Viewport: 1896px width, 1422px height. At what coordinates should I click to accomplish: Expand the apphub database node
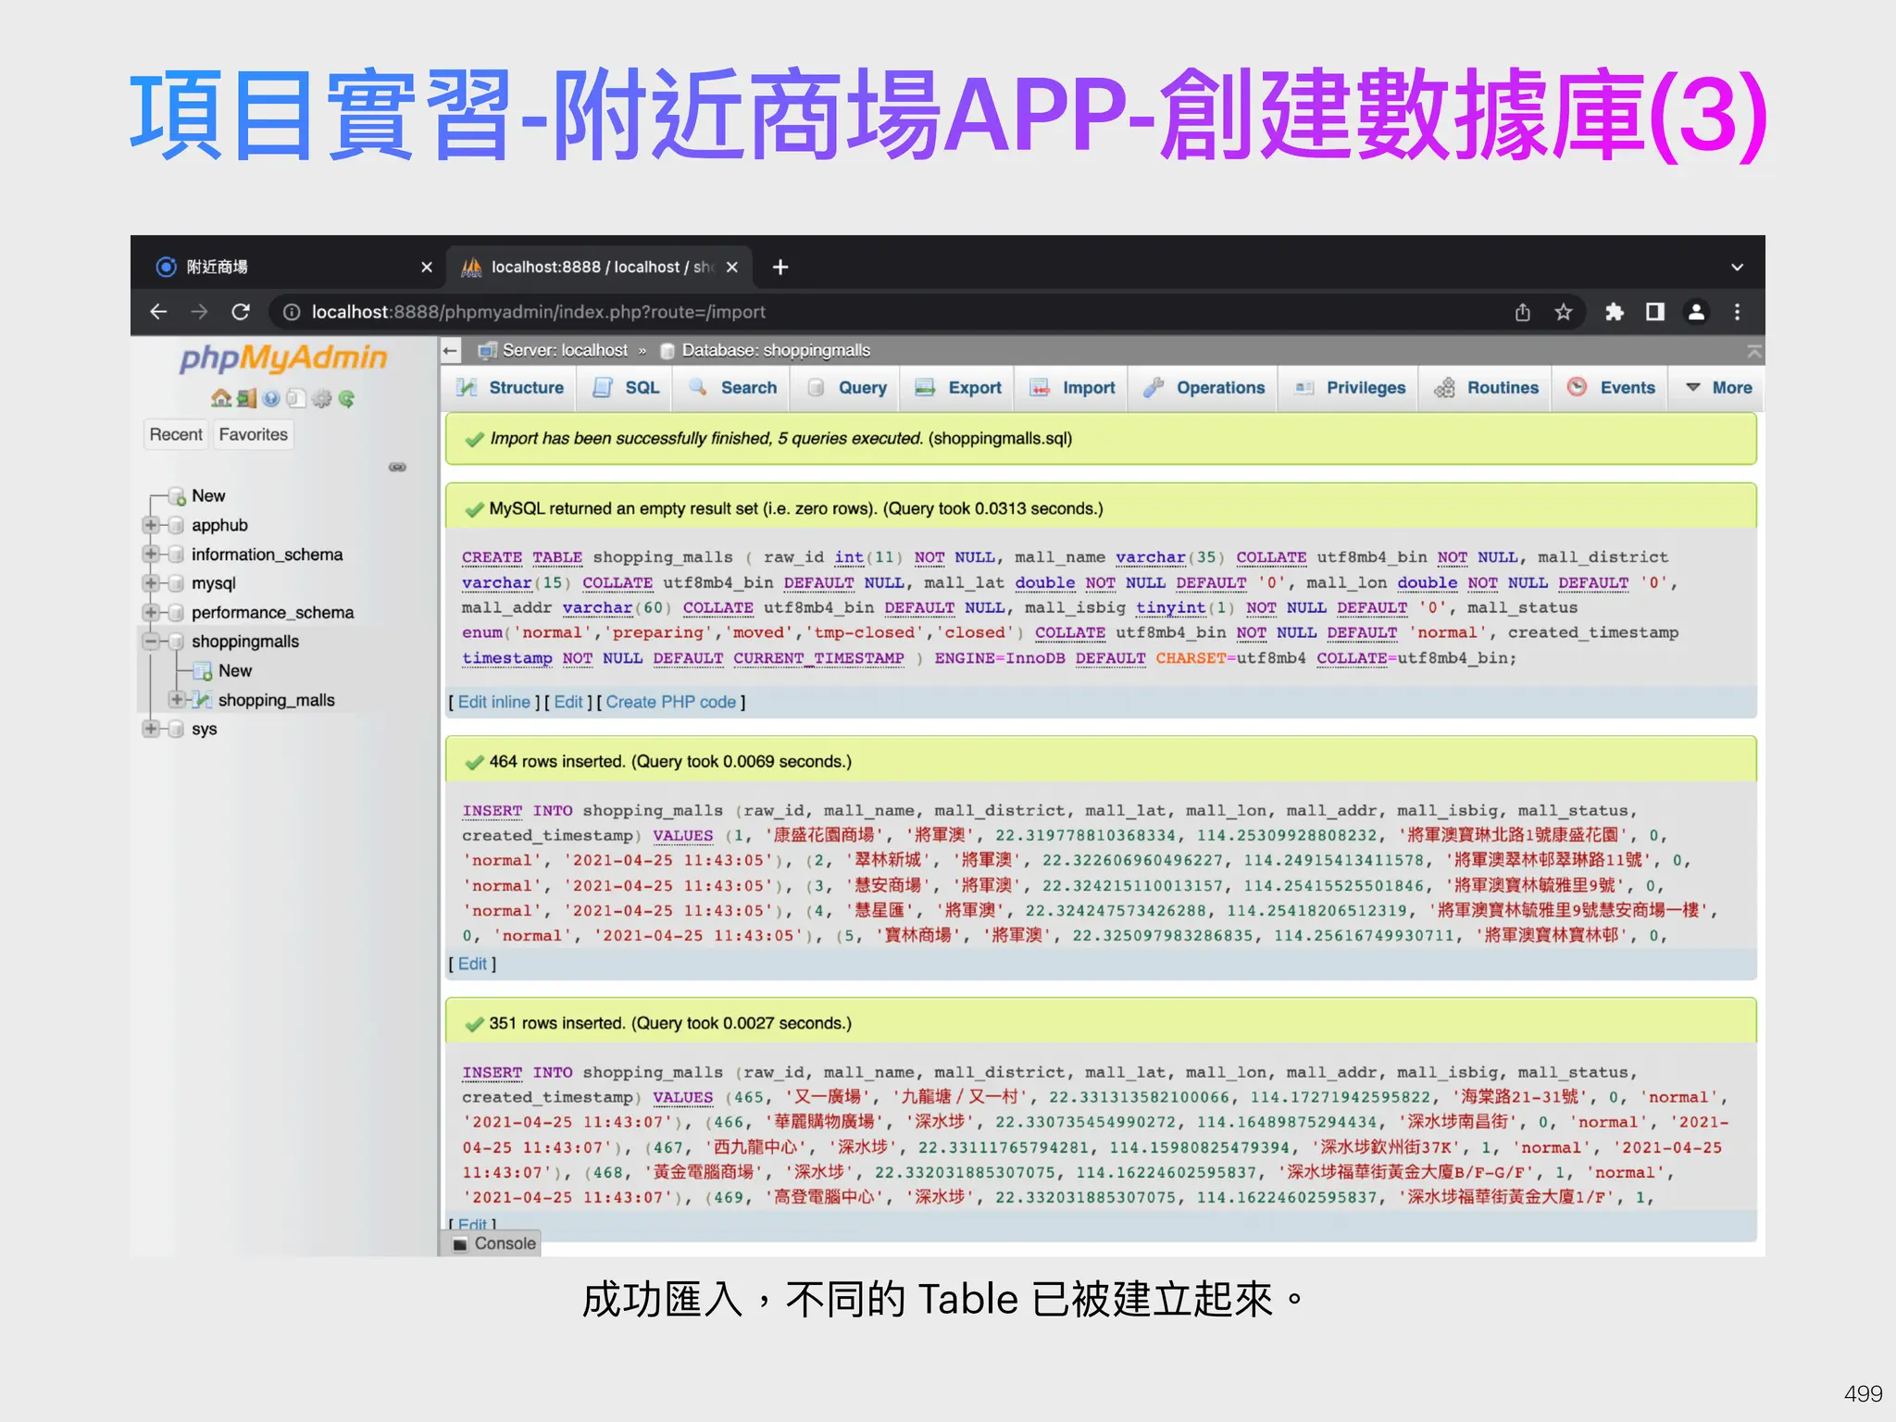tap(150, 525)
